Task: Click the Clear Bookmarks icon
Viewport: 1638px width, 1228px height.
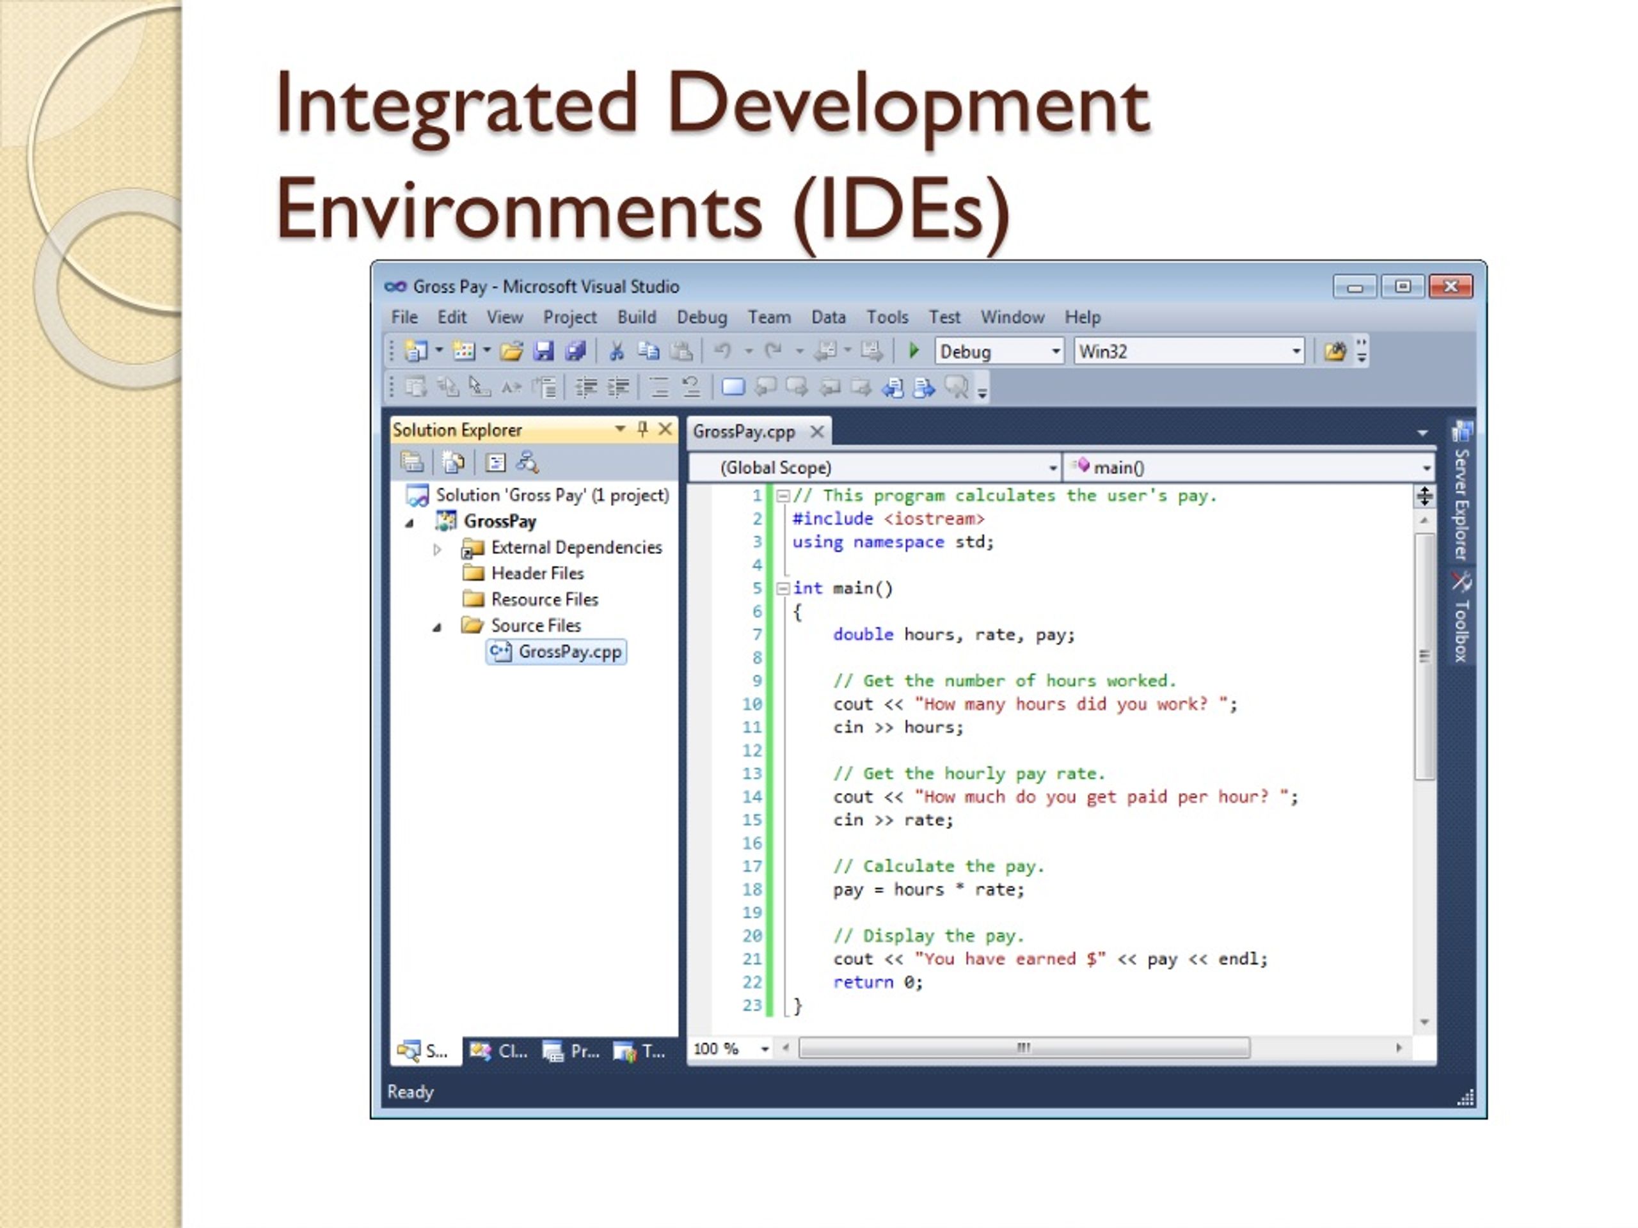Action: click(x=957, y=387)
